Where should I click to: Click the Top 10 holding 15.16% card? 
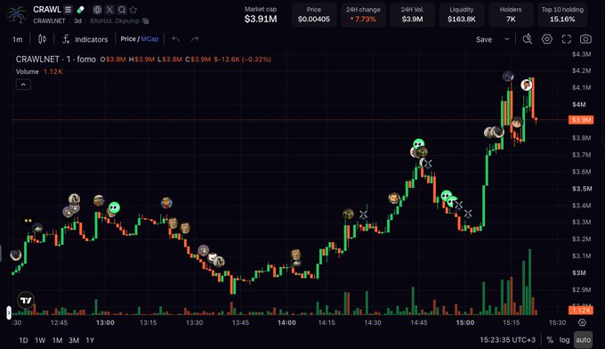click(x=562, y=14)
